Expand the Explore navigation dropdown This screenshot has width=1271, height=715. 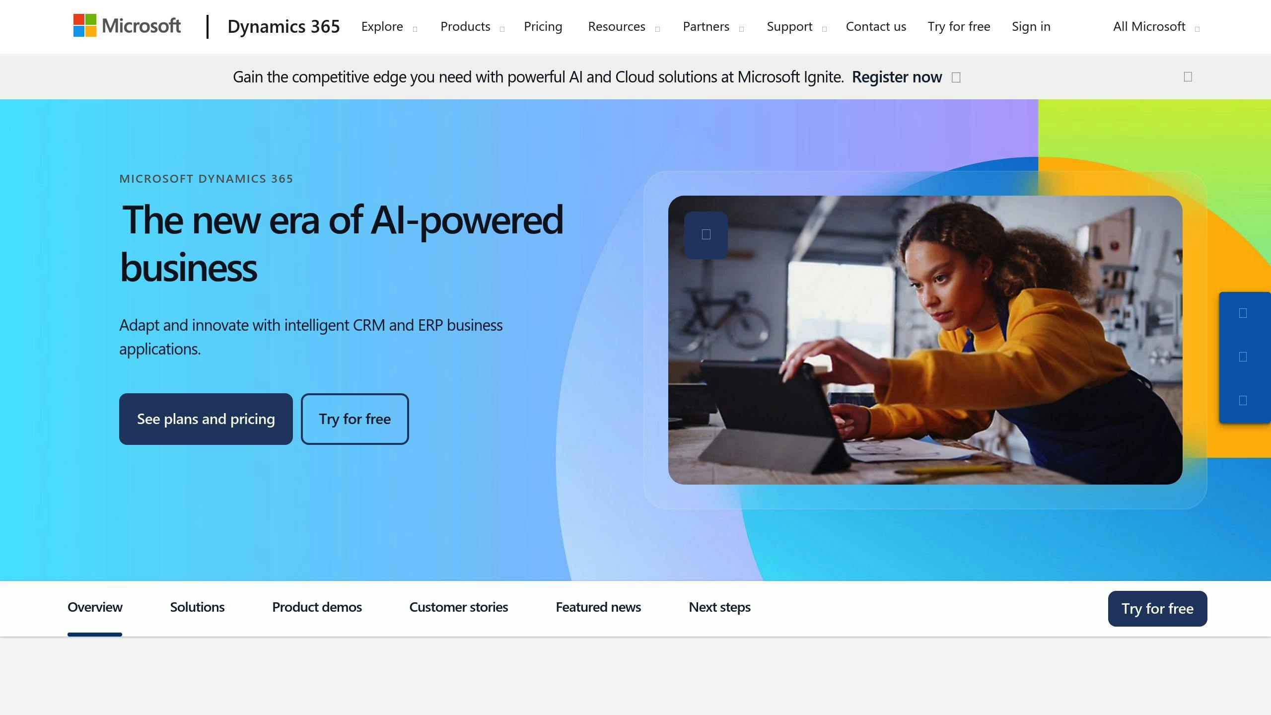(389, 26)
